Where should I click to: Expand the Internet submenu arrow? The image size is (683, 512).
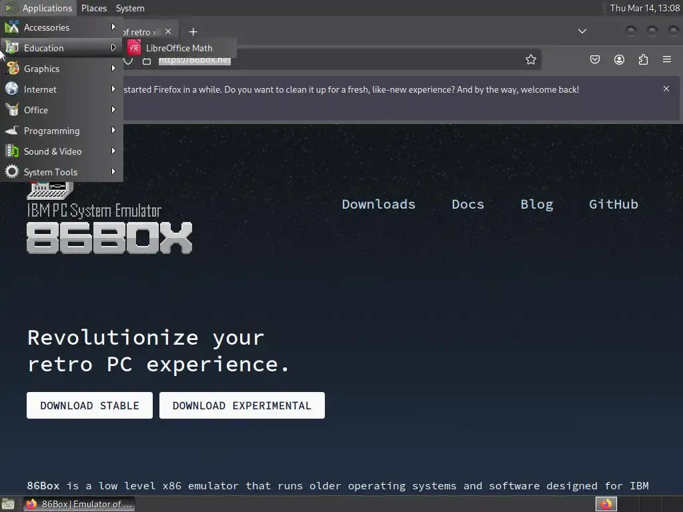pos(113,89)
